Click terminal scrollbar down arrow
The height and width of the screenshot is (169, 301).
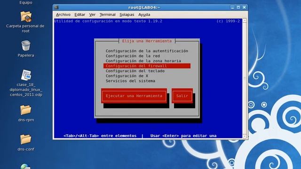245,136
